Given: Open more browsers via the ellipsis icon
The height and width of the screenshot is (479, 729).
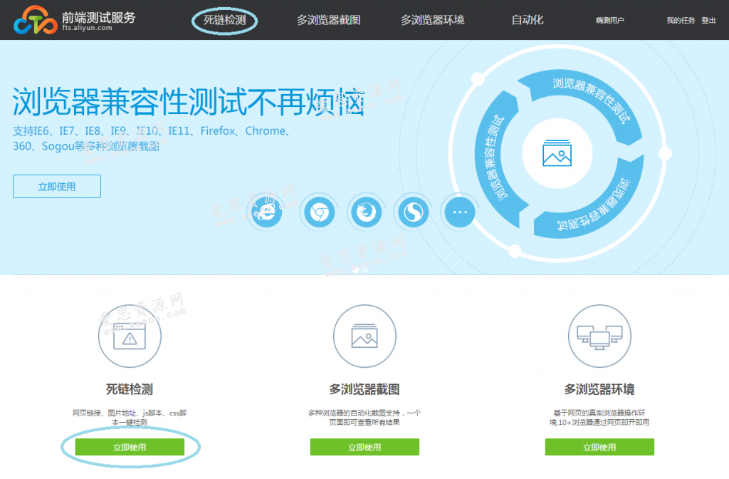Looking at the screenshot, I should (x=459, y=212).
